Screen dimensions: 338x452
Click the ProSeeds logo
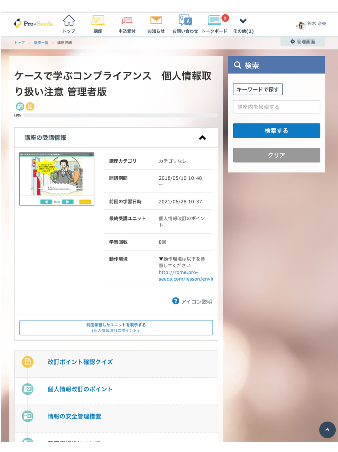[x=33, y=23]
